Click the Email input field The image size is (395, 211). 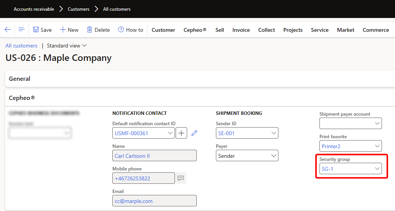(154, 201)
